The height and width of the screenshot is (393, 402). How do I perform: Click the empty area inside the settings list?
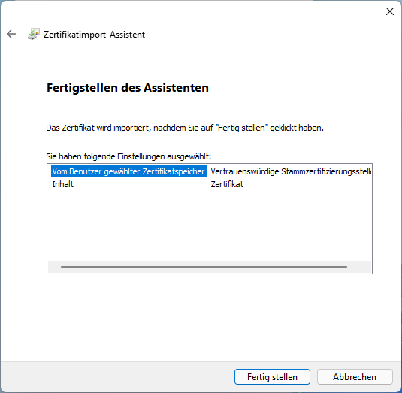coord(209,225)
